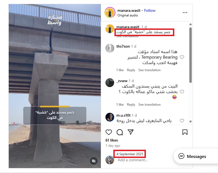Follow manara.wasit account
Screen dimensions: 218x173
click(150, 10)
